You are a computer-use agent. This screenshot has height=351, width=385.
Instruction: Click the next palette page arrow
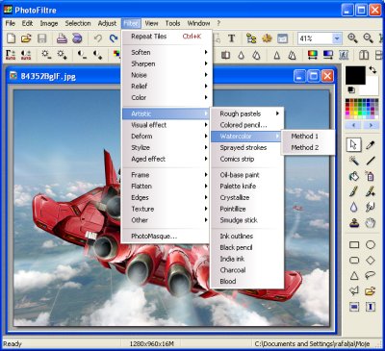pyautogui.click(x=371, y=125)
